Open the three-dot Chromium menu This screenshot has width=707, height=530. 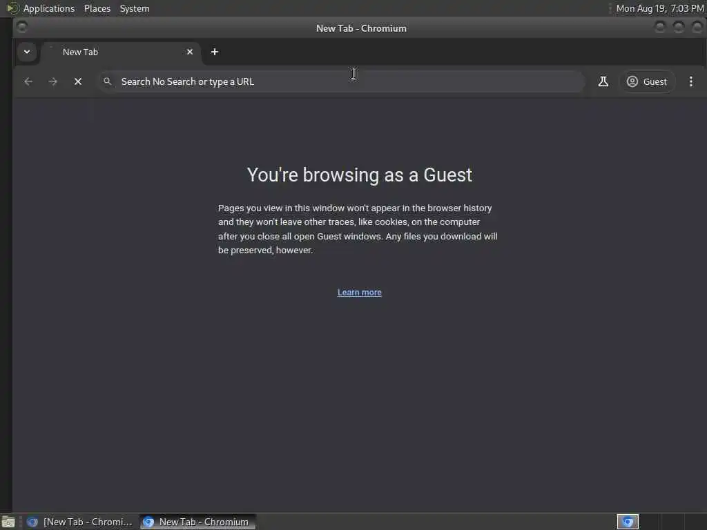(690, 81)
